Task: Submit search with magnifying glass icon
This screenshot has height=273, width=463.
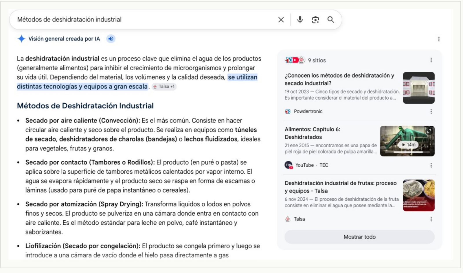Action: 331,20
